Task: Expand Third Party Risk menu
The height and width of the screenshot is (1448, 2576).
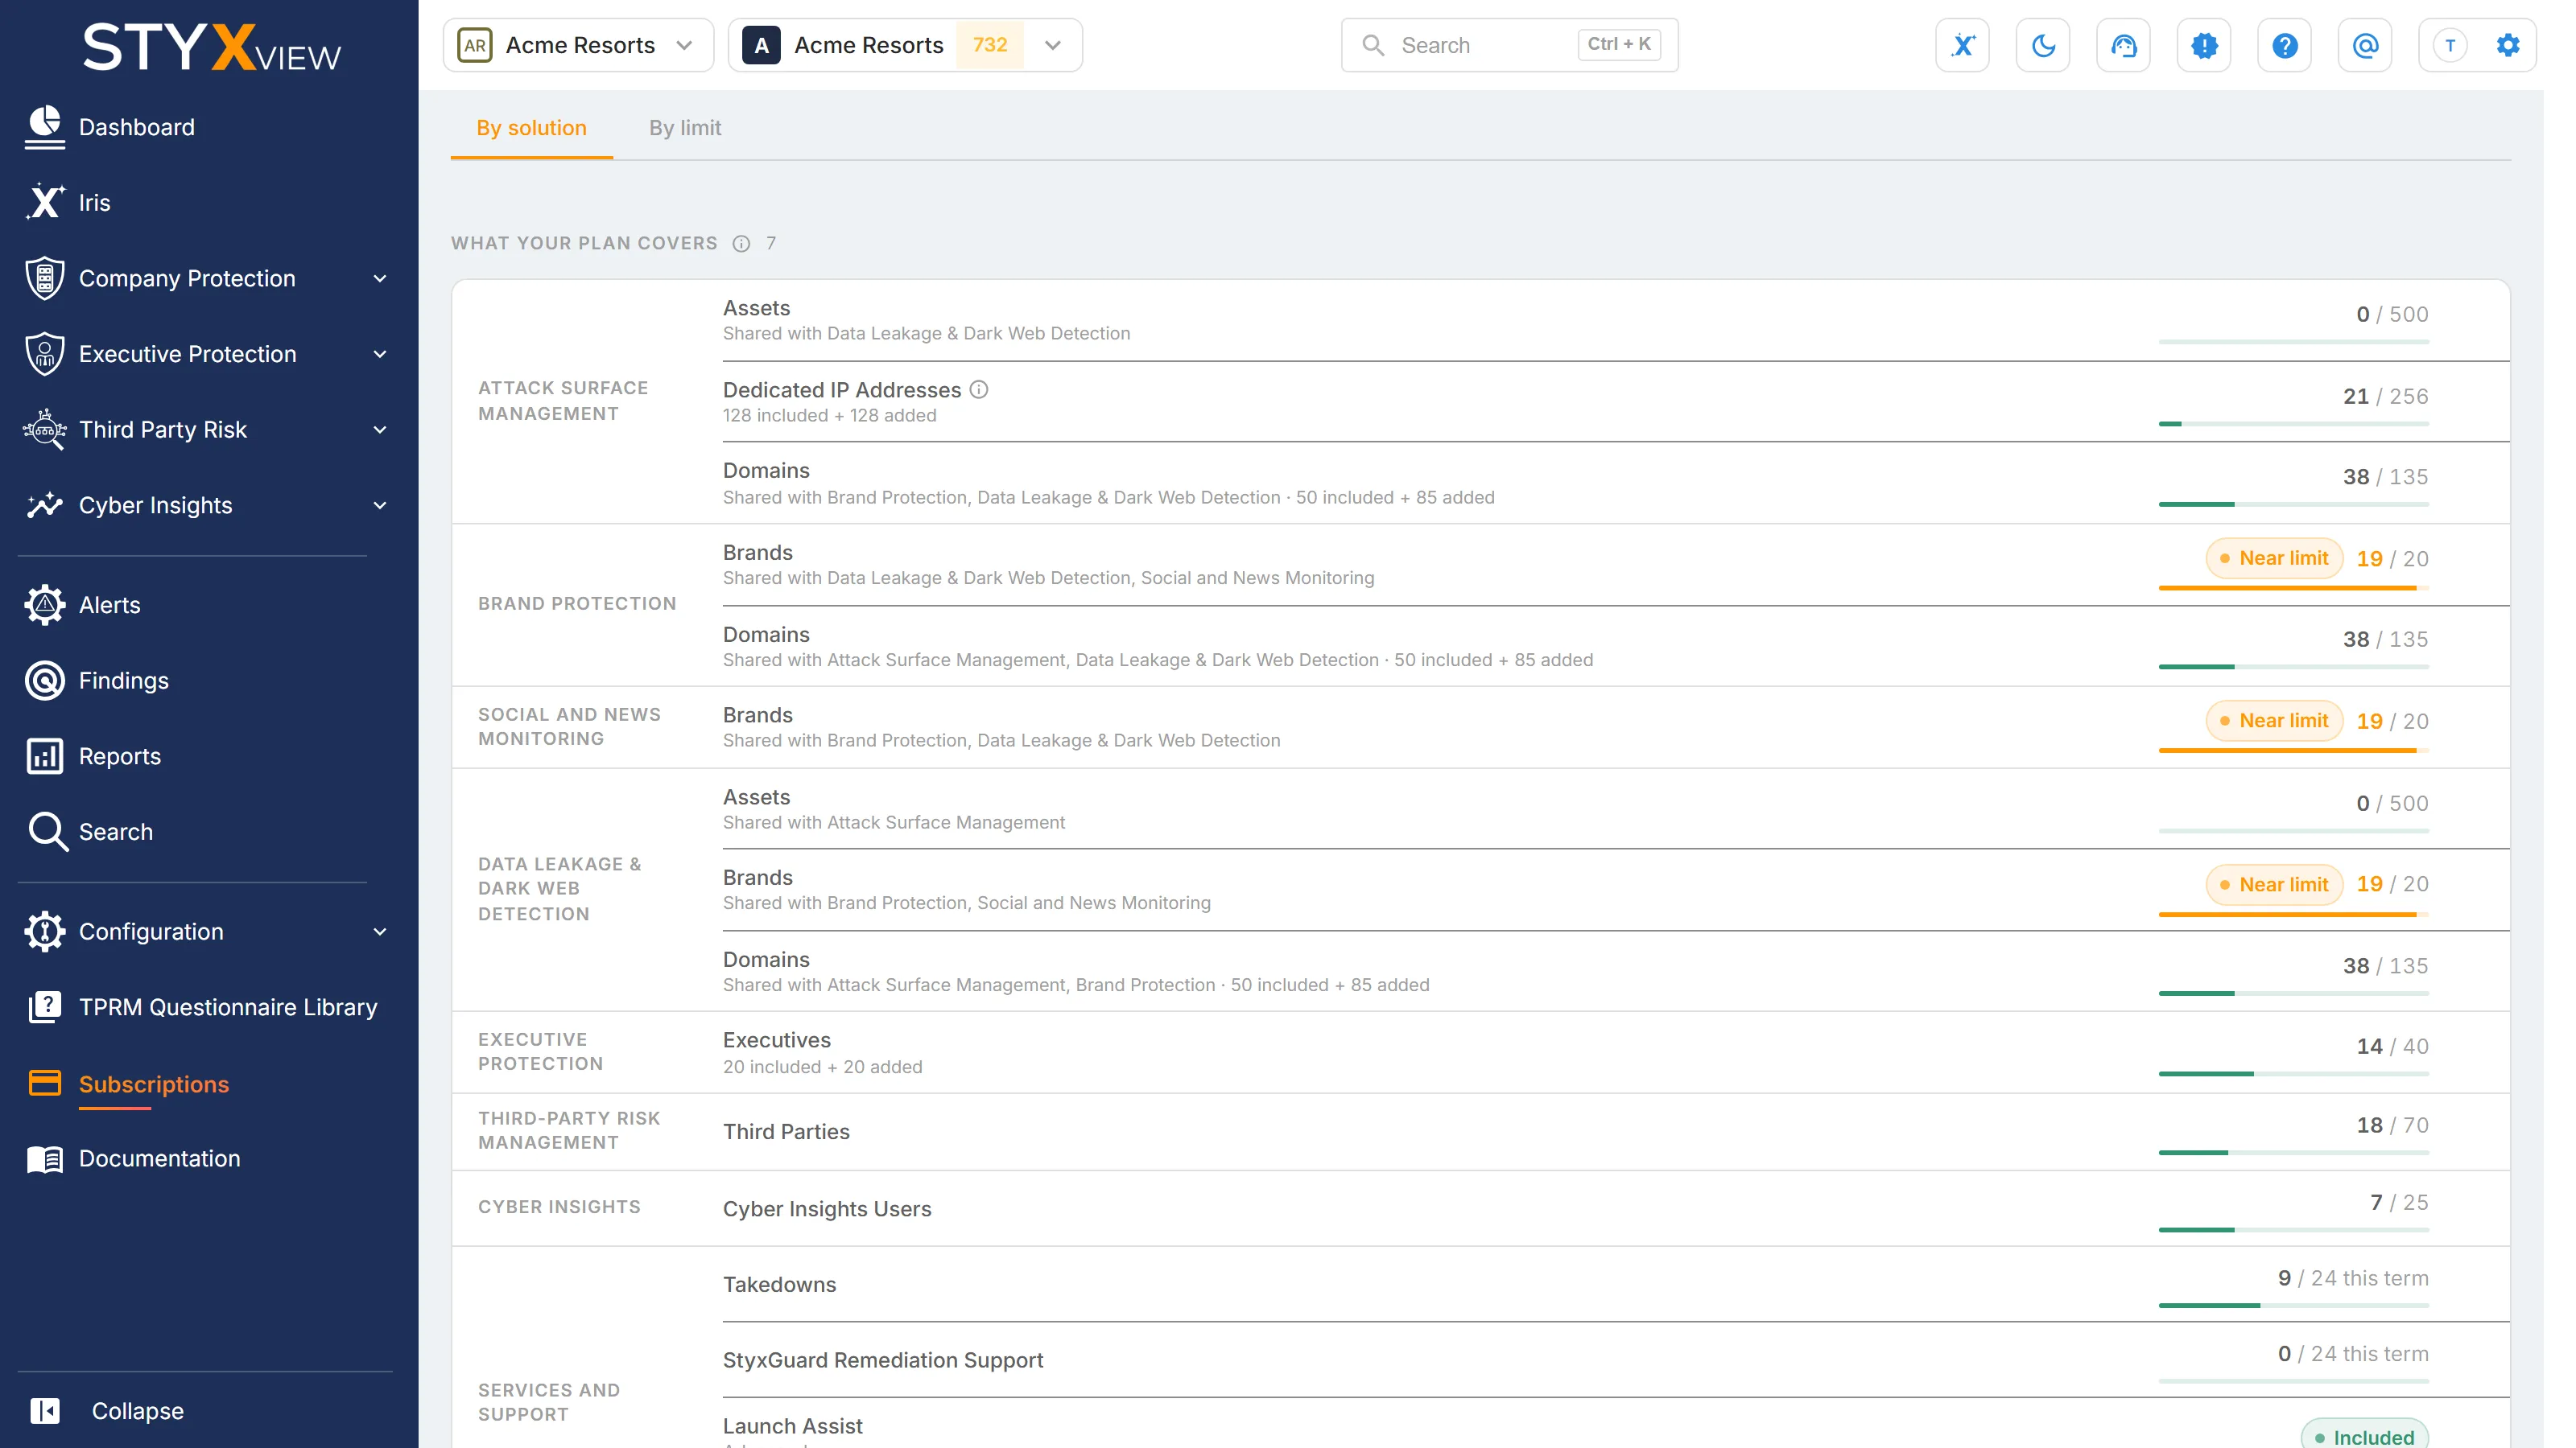Action: [380, 430]
